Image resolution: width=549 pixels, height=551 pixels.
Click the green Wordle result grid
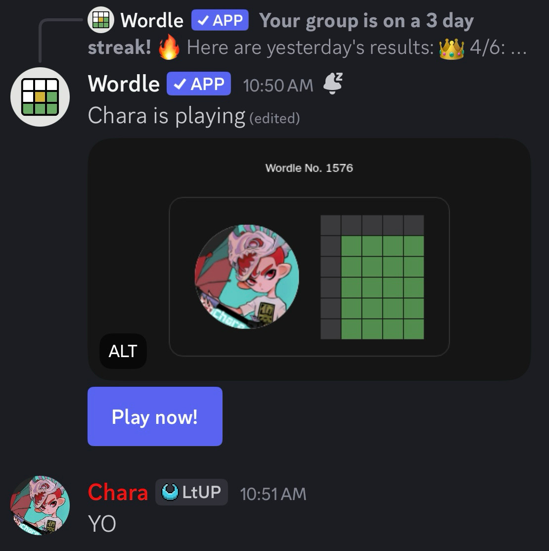tap(372, 277)
